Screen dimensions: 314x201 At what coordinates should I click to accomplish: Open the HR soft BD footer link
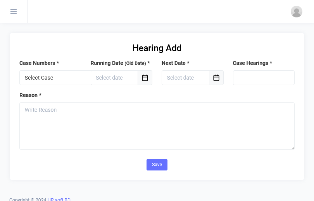59,199
